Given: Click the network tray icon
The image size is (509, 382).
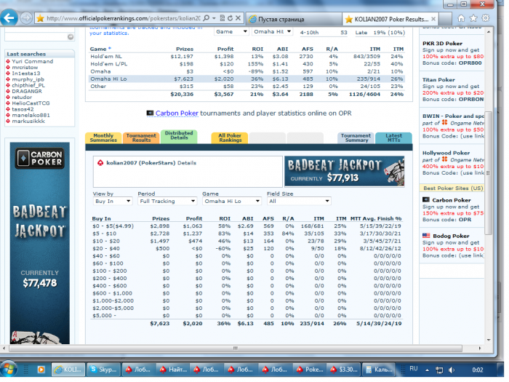Looking at the screenshot, I should point(439,370).
